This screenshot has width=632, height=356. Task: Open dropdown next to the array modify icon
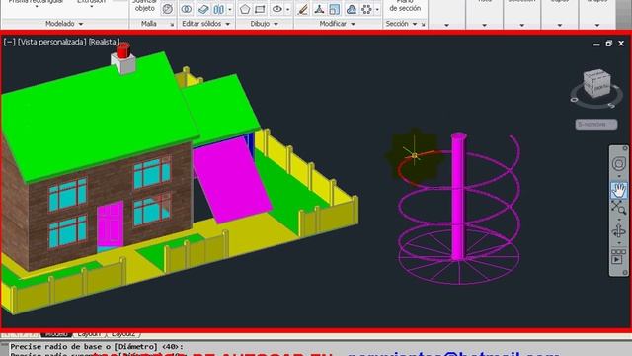(377, 9)
